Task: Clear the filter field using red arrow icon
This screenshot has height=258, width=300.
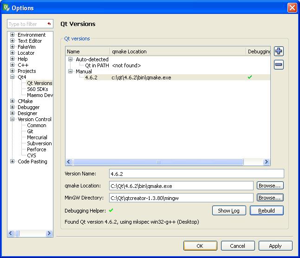Action: [x=49, y=24]
